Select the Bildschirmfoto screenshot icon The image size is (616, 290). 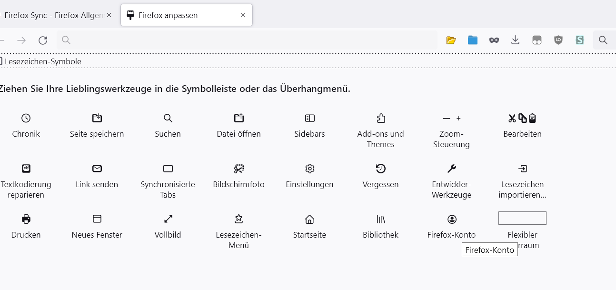[x=238, y=169]
